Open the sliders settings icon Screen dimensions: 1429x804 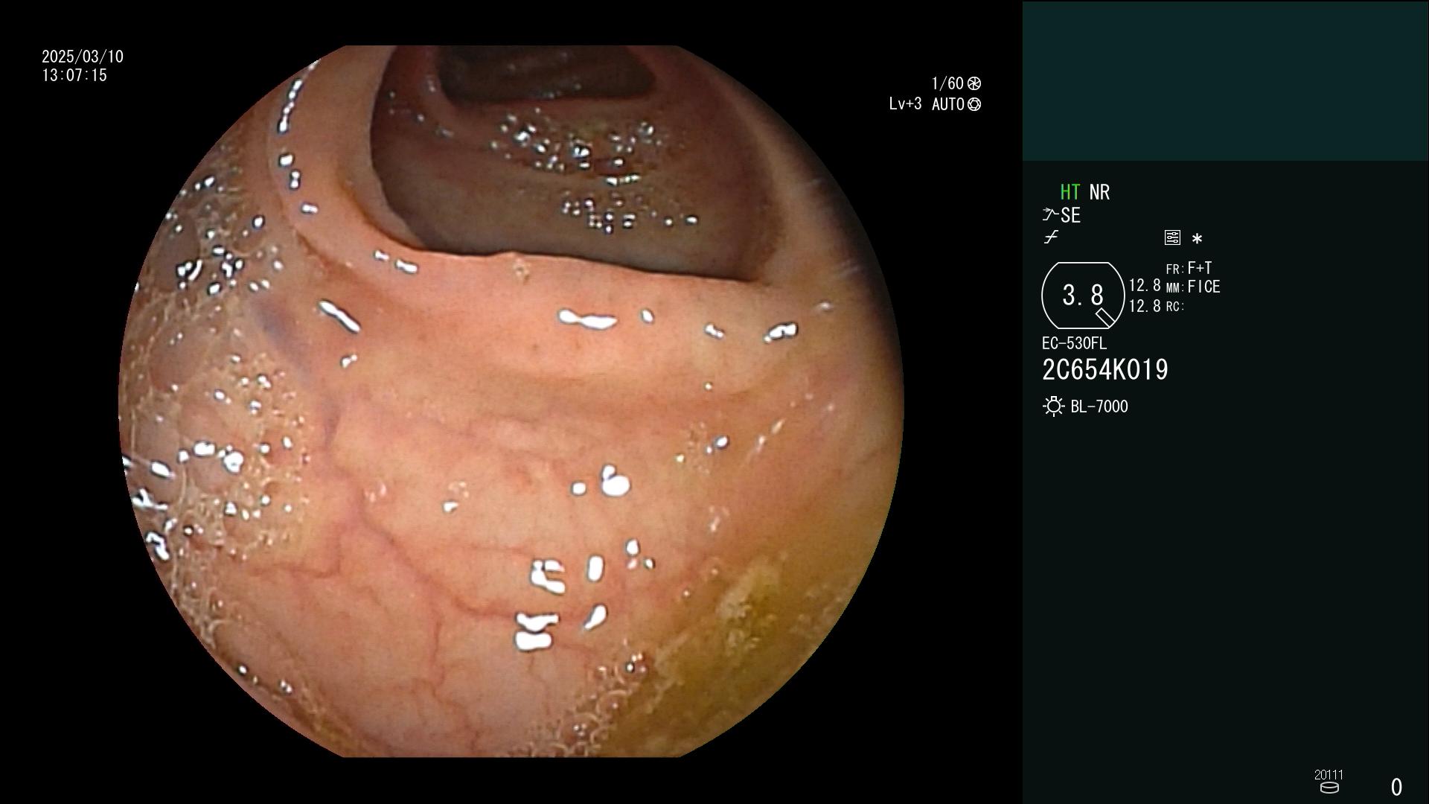point(1172,237)
